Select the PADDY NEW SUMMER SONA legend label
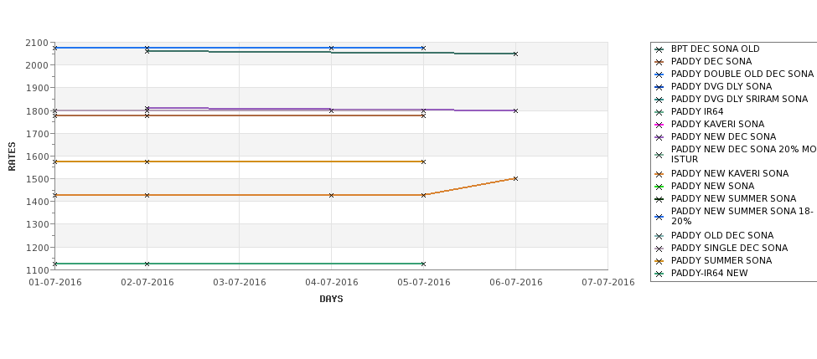 pyautogui.click(x=733, y=198)
